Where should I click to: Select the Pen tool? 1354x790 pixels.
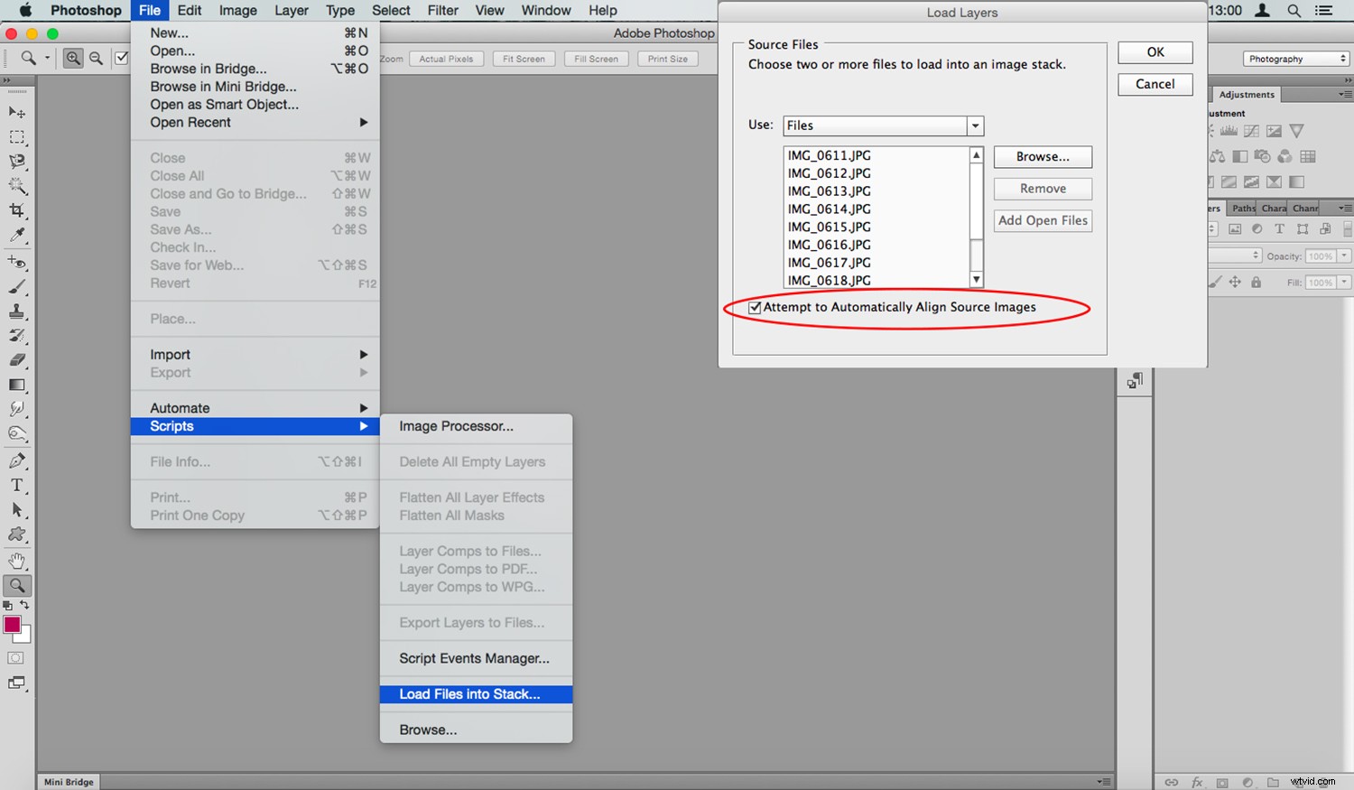[x=17, y=460]
